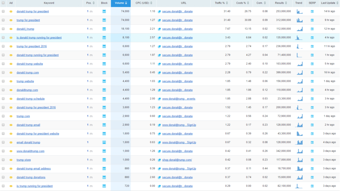Open external link icon for 'donald trump schedule'

[159, 99]
